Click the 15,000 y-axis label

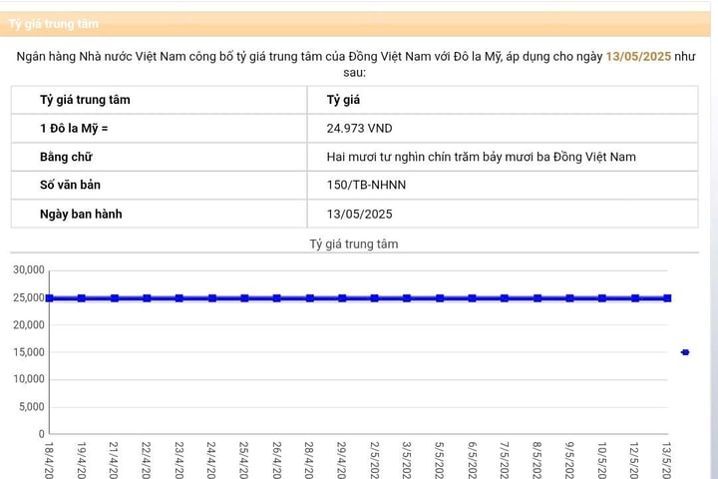(28, 352)
